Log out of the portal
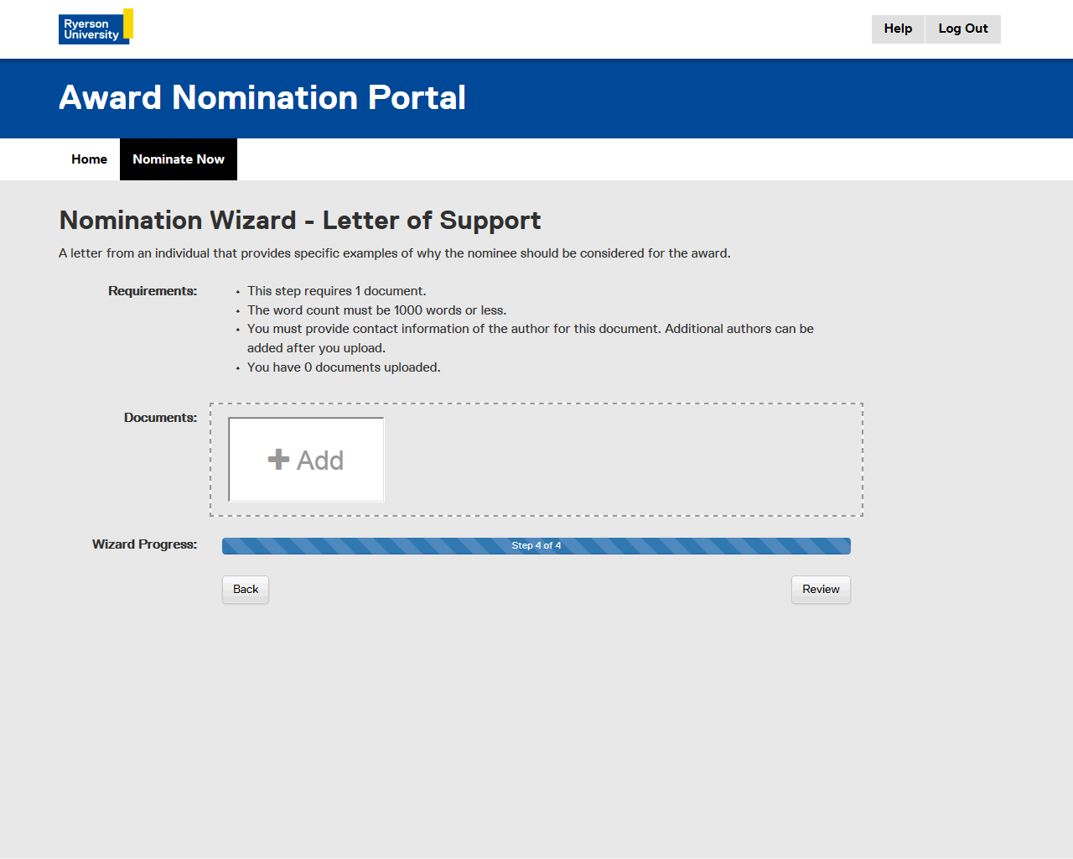 point(962,29)
